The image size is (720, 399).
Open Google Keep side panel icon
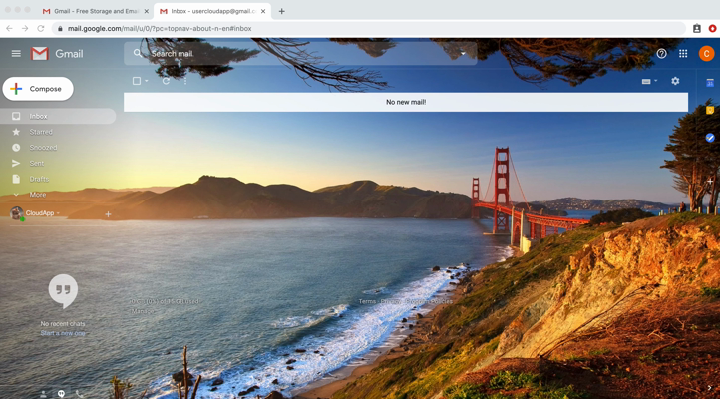[710, 110]
